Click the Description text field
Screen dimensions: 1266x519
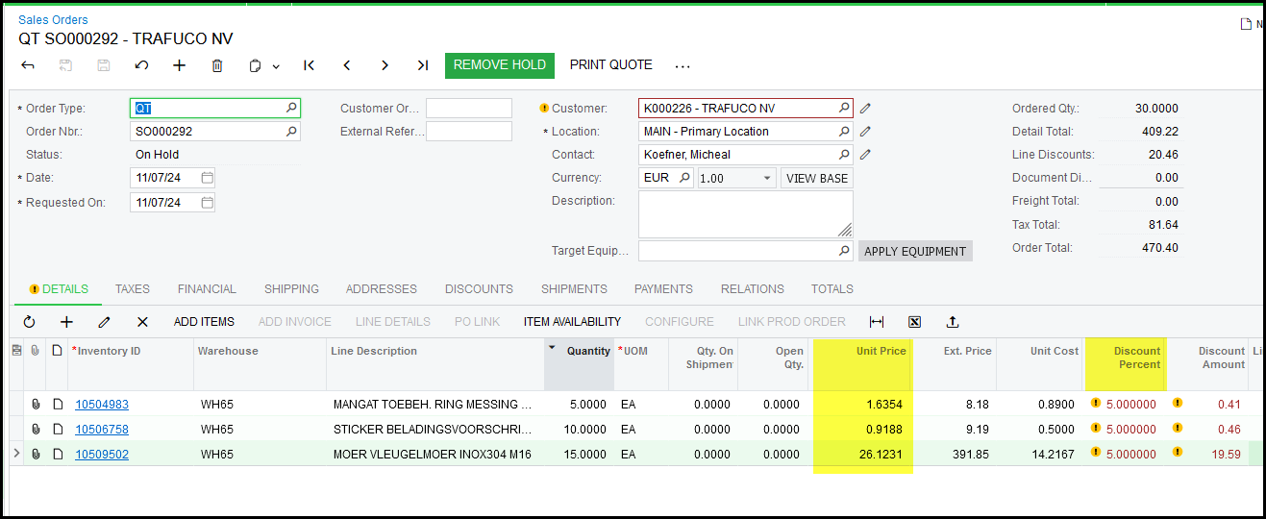[x=745, y=213]
